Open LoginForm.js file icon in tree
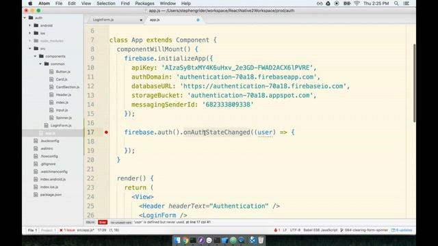Viewport: 438px width, 246px height. coord(46,126)
